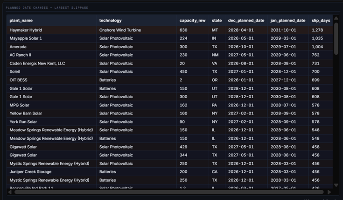Click the capacity_mw column header
Image resolution: width=343 pixels, height=200 pixels.
(192, 21)
